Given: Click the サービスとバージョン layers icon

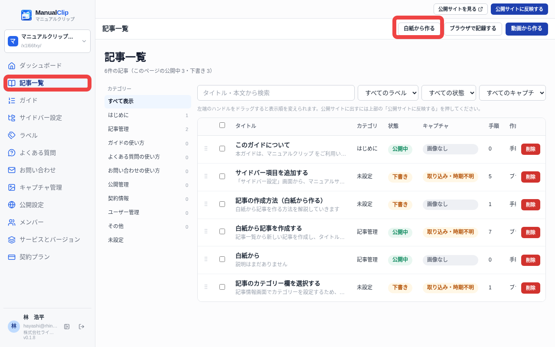Looking at the screenshot, I should pyautogui.click(x=12, y=240).
